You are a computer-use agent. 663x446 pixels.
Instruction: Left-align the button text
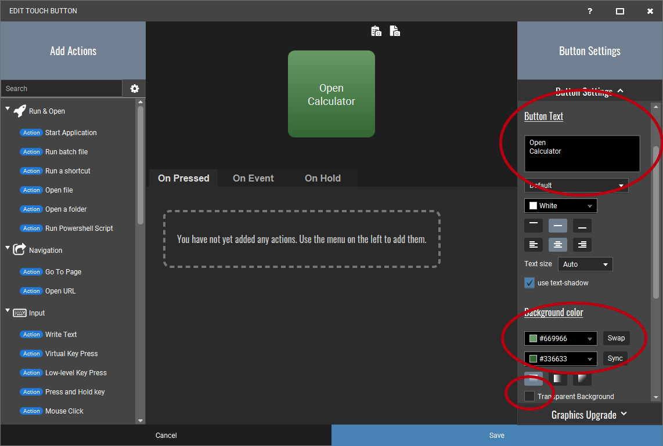pos(534,245)
